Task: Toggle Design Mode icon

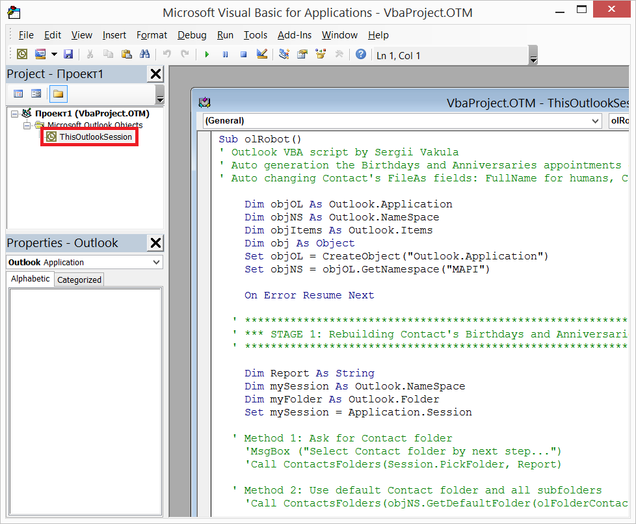Action: (x=262, y=54)
